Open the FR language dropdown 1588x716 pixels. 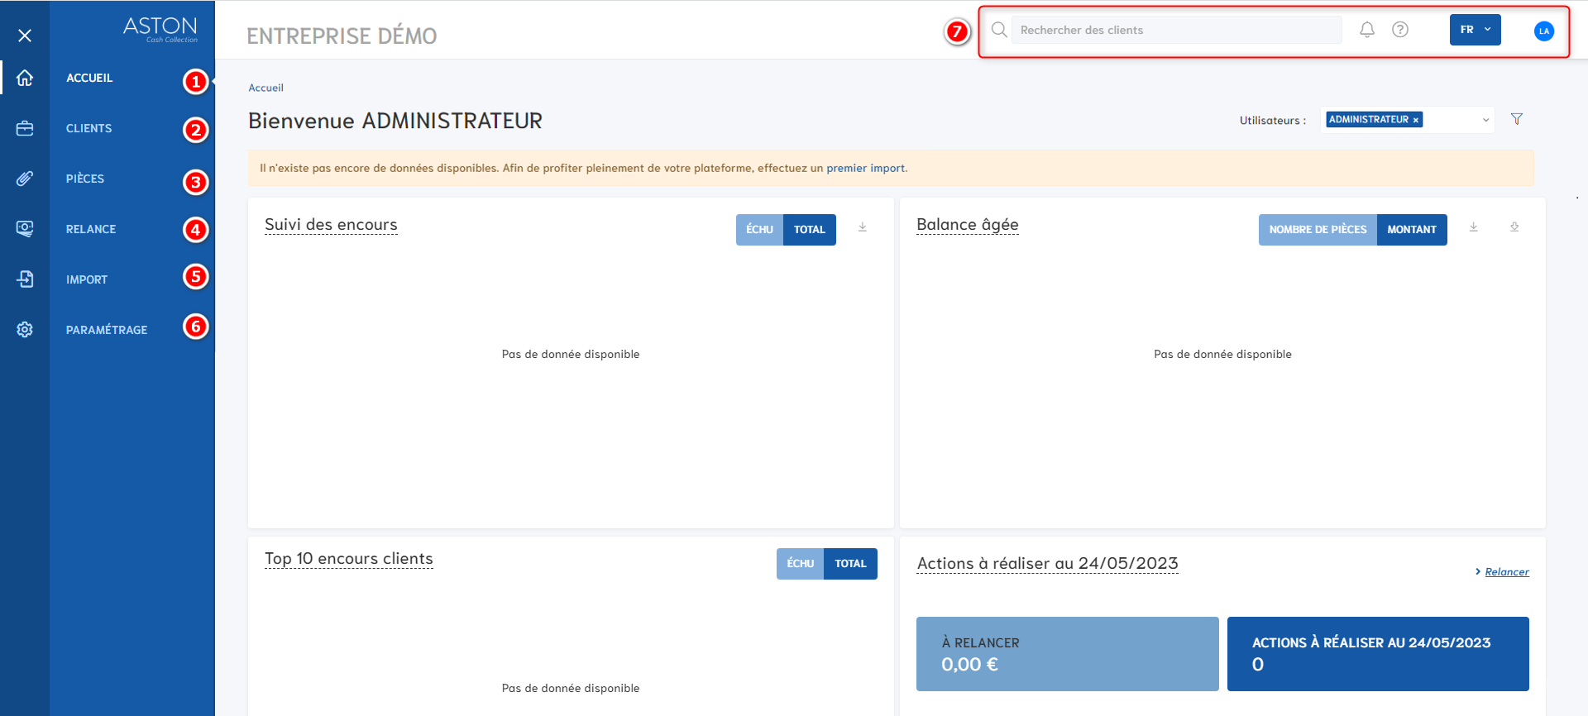pos(1475,30)
